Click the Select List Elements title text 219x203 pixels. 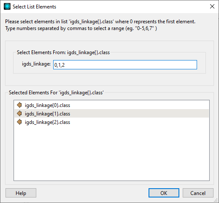34,7
